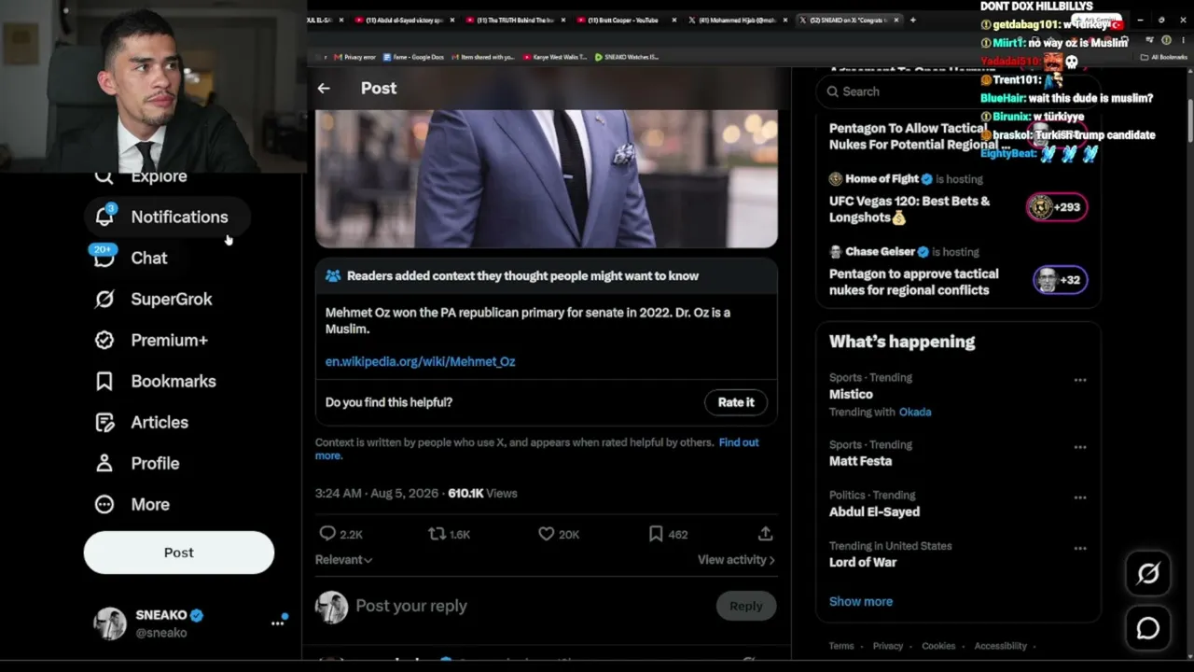Follow the Find out more link
Screen dimensions: 1194x672
(537, 449)
